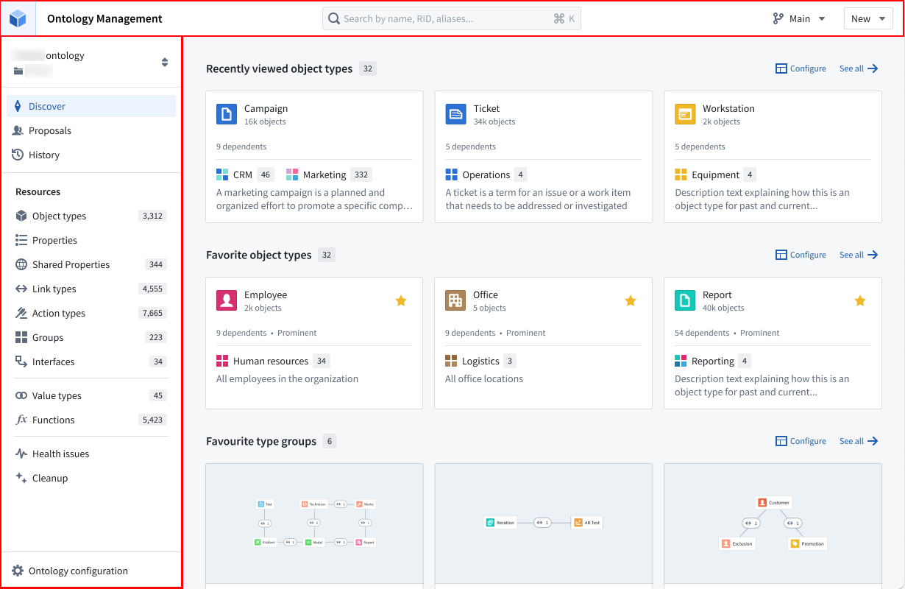
Task: Toggle the Office favorite star
Action: pos(631,300)
